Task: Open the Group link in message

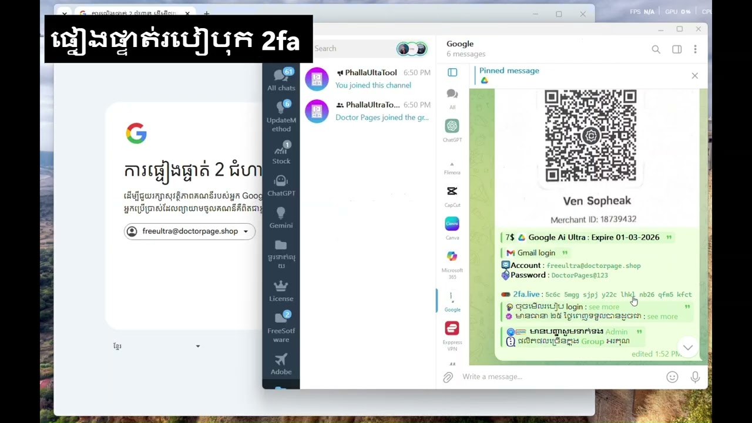Action: tap(592, 341)
